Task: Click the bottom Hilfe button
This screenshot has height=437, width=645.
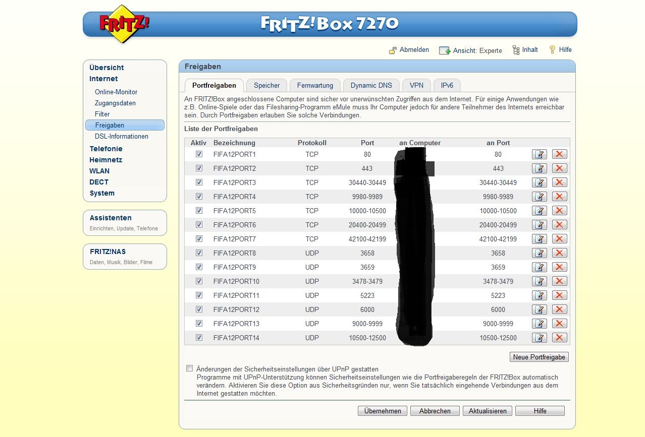Action: pos(540,411)
